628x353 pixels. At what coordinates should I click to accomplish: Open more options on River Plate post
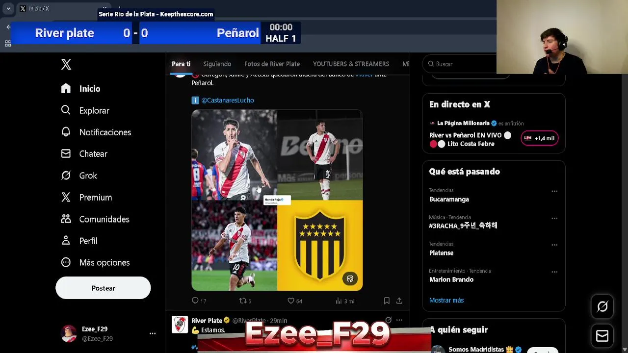(400, 320)
